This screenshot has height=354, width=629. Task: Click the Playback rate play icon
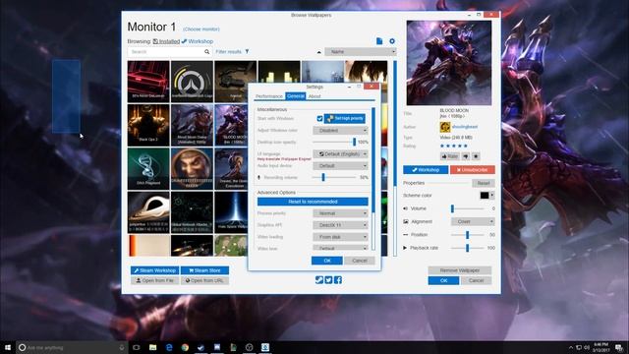[x=405, y=248]
